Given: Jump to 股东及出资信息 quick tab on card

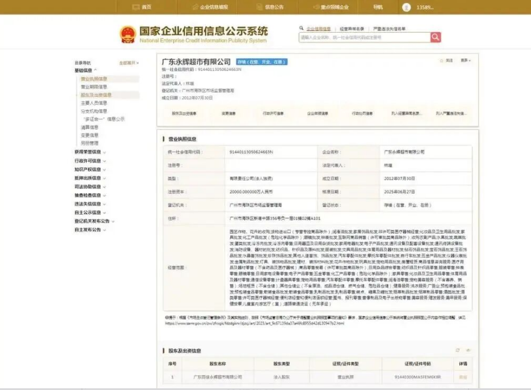Looking at the screenshot, I should click(x=184, y=113).
